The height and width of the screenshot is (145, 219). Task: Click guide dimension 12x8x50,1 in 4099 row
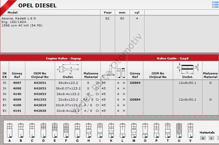(x=188, y=99)
